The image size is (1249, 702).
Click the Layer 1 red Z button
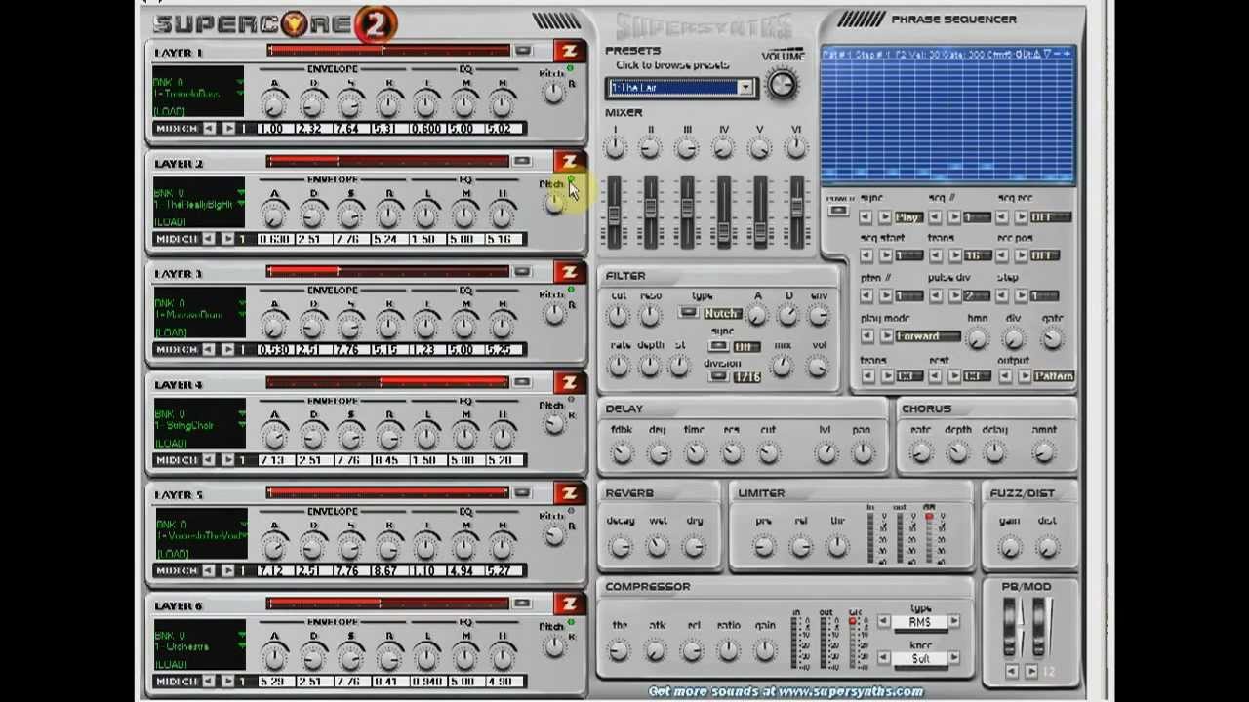tap(569, 51)
